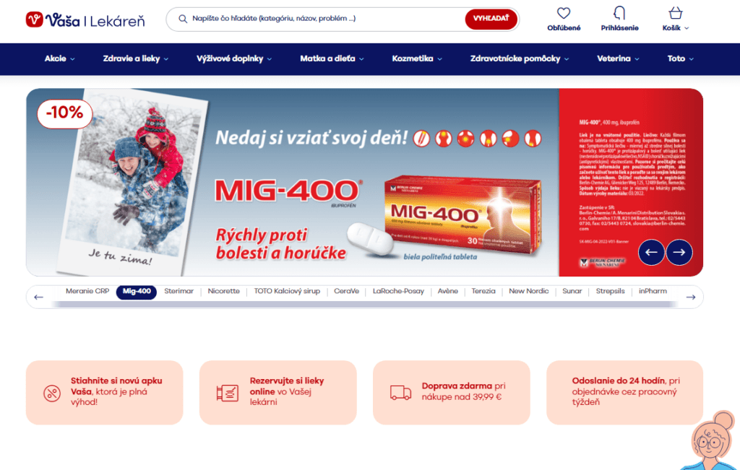Image resolution: width=740 pixels, height=470 pixels.
Task: Click the delivery truck icon
Action: pos(400,392)
